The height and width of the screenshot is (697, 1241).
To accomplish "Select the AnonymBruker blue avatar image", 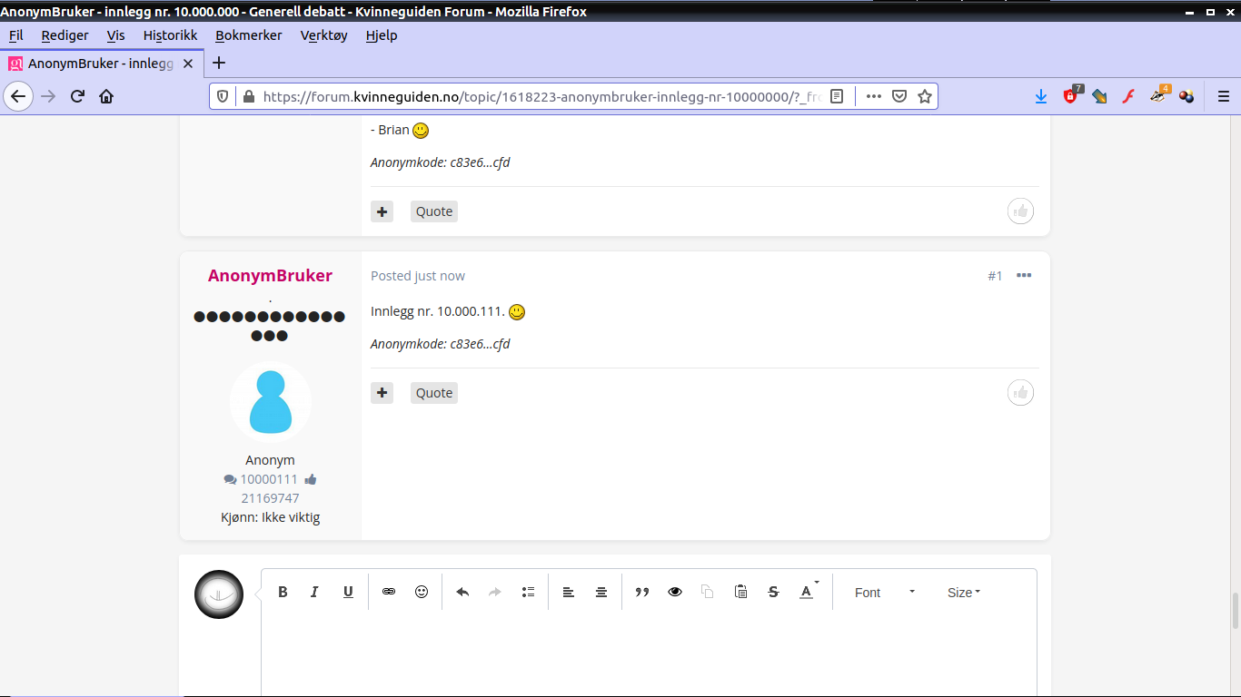I will 271,401.
